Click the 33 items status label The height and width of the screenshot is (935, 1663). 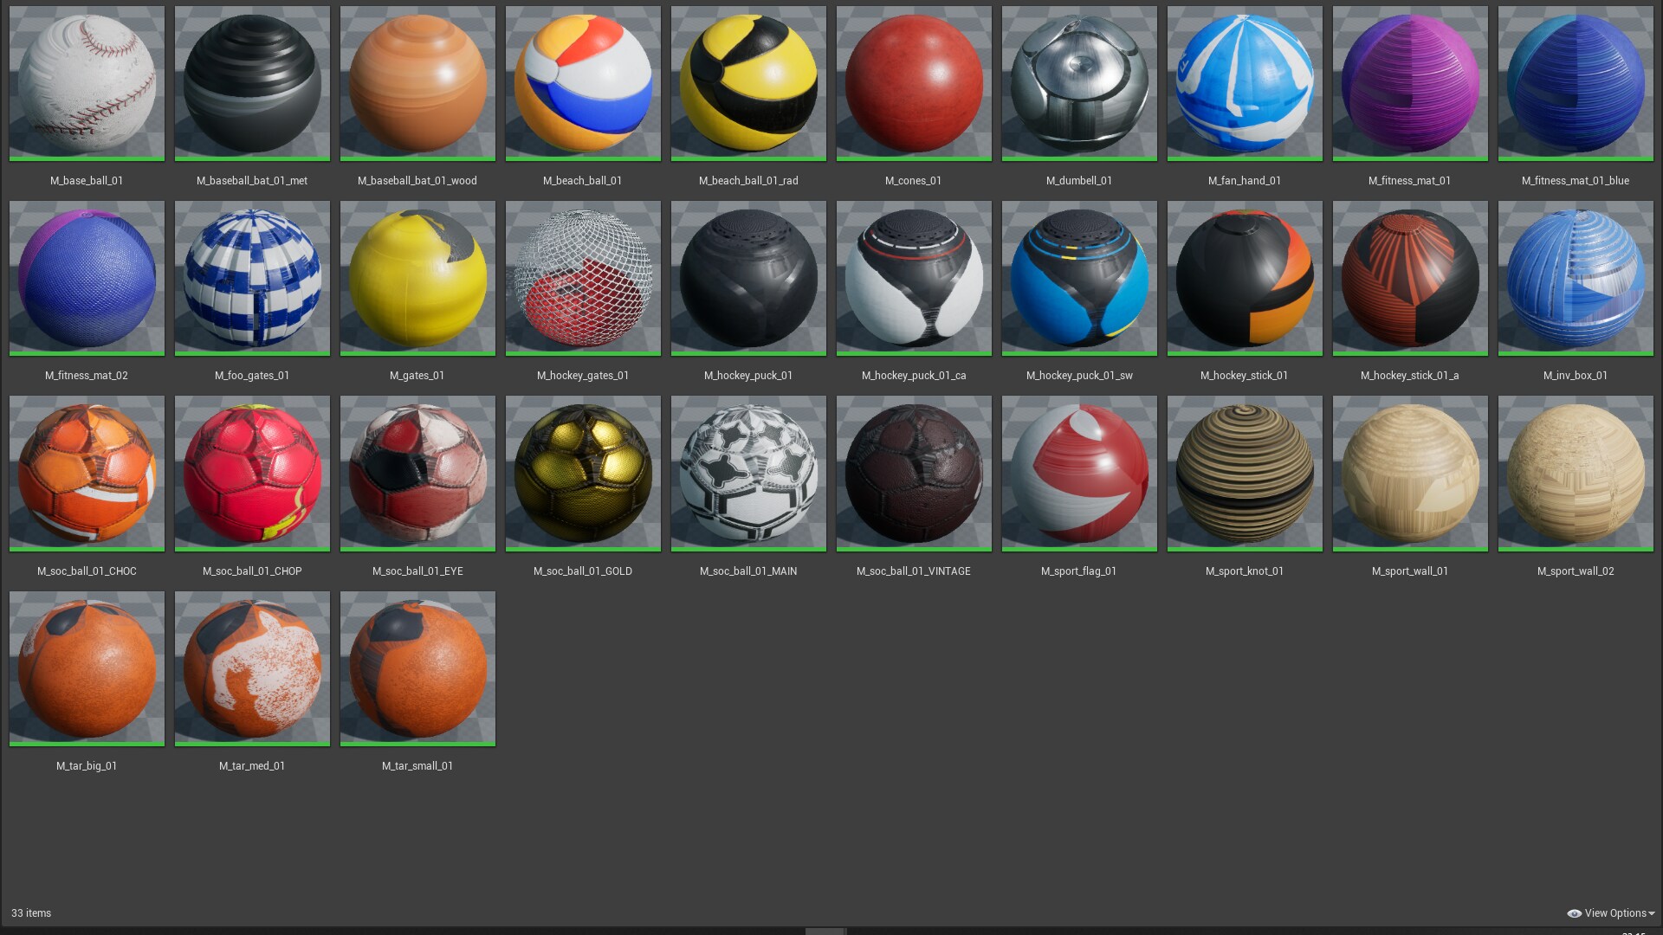click(x=31, y=913)
